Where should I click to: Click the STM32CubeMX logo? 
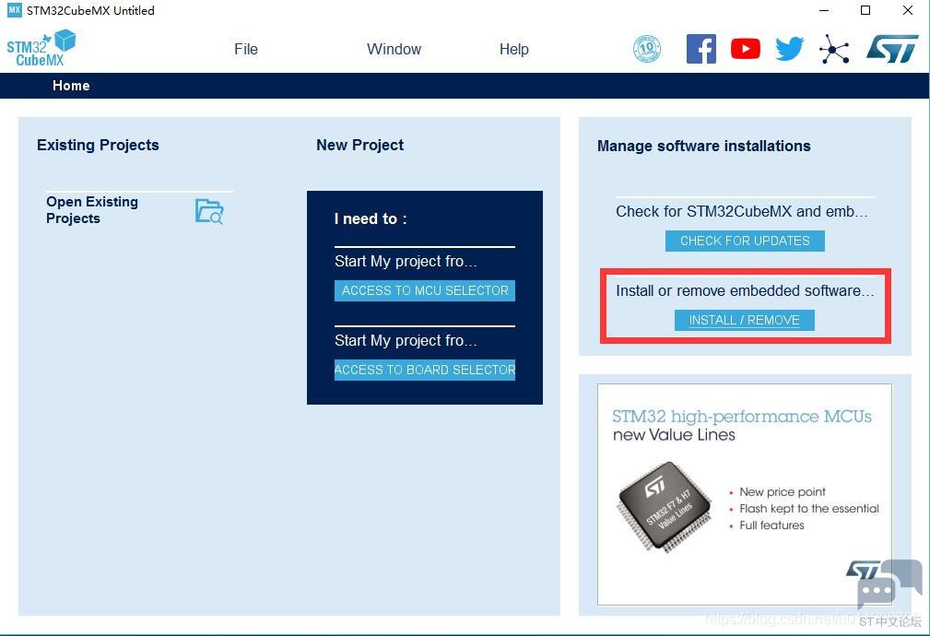pyautogui.click(x=41, y=48)
